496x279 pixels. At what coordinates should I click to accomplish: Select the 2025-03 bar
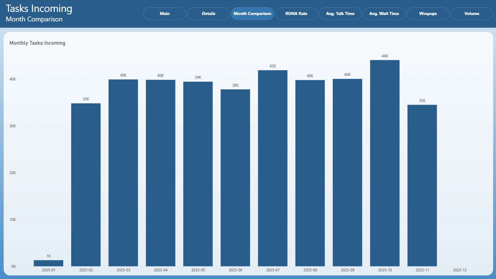tap(123, 173)
